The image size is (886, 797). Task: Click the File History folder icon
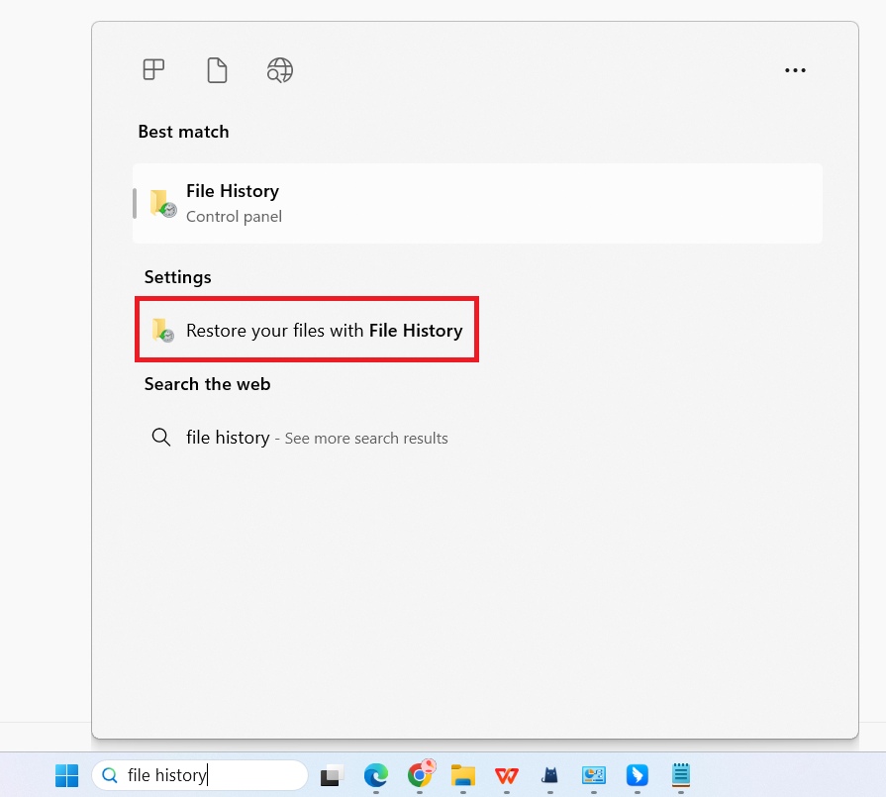click(162, 202)
